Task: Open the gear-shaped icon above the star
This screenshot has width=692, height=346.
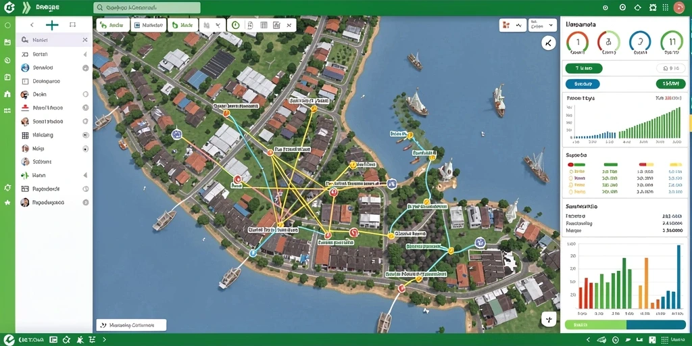Action: [7, 188]
